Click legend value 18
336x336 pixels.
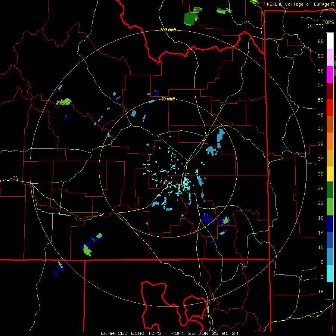pos(321,218)
